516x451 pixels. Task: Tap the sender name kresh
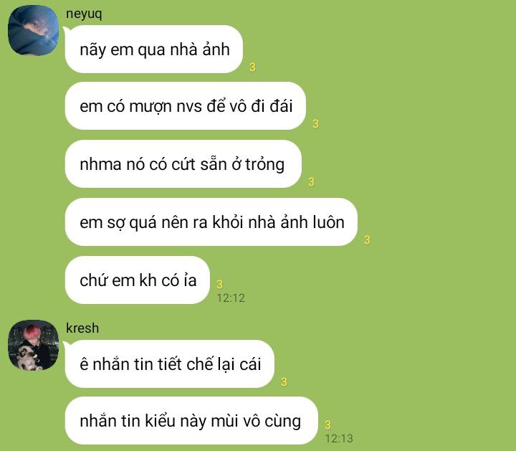click(82, 328)
